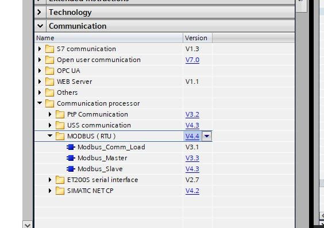324x228 pixels.
Task: Click the OPC UA folder icon
Action: [x=49, y=71]
